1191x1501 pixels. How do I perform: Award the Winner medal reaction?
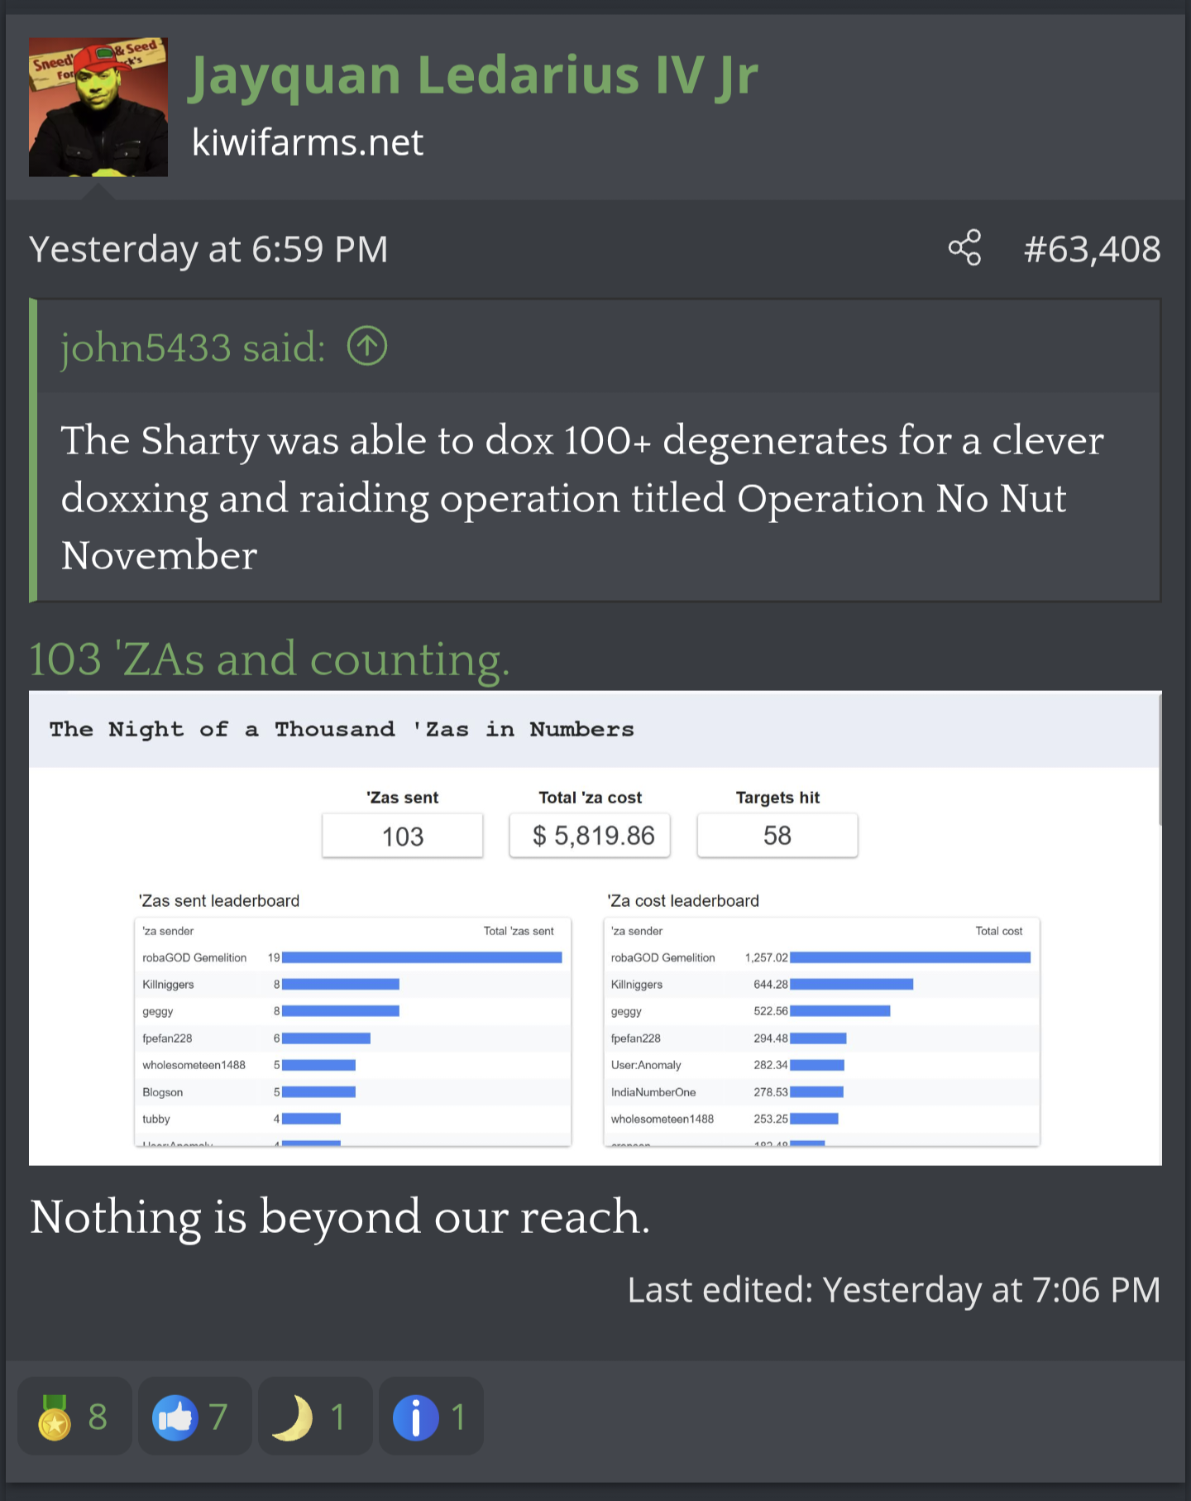(54, 1415)
